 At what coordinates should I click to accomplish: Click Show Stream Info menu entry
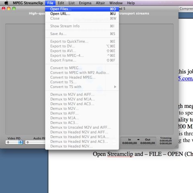pos(82,26)
